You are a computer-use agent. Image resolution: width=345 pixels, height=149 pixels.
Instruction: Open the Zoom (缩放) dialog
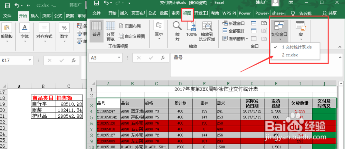coord(177,31)
